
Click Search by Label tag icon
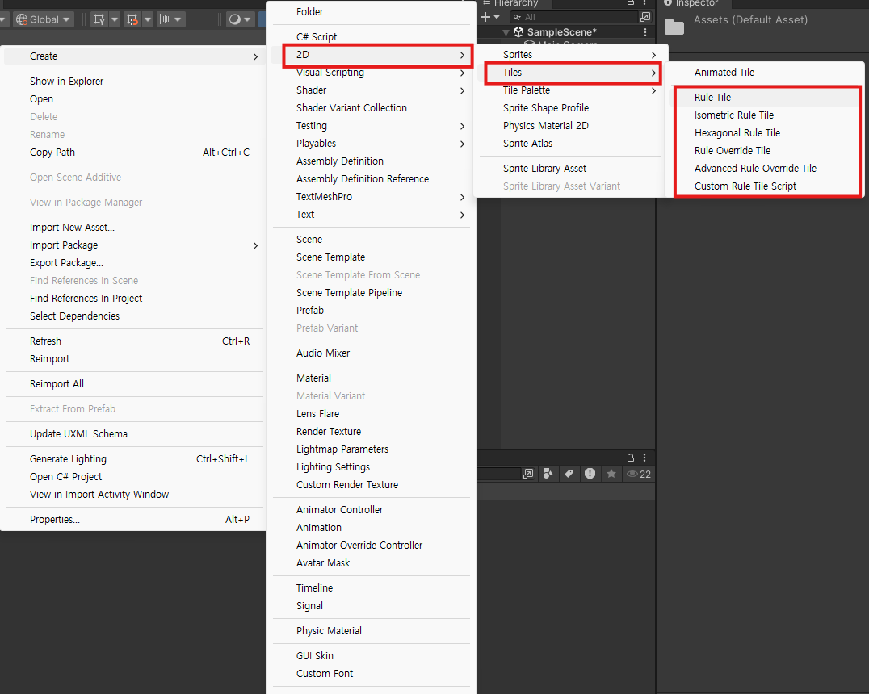(569, 474)
